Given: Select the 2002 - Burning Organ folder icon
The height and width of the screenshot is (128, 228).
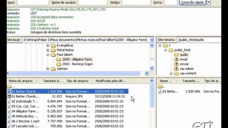Looking at the screenshot, I should pyautogui.click(x=58, y=64).
